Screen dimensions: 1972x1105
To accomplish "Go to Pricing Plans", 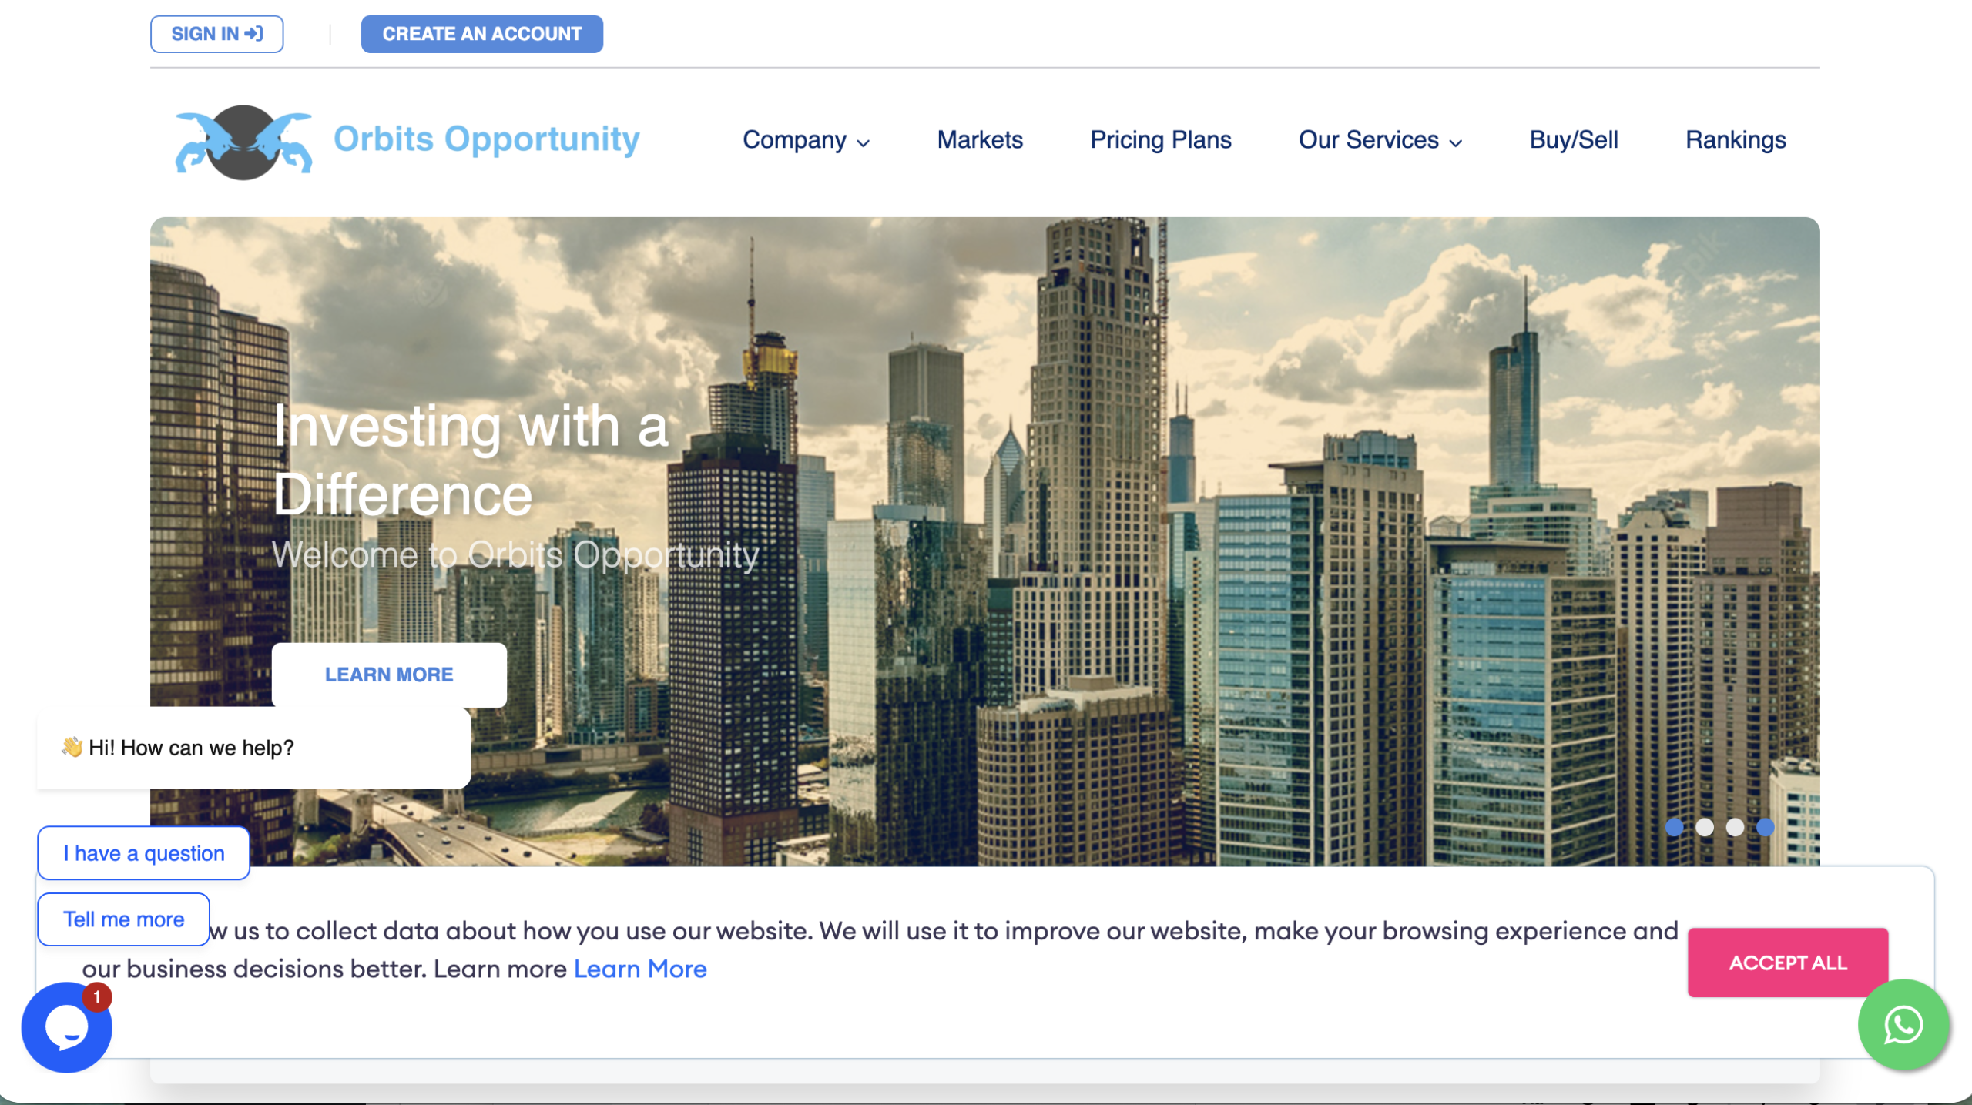I will [x=1160, y=140].
